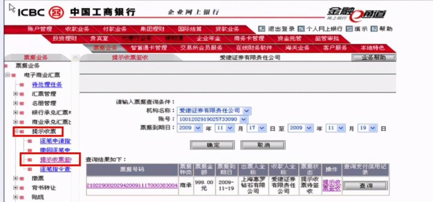Click the 金融e通道 logo
433x202 pixels.
pos(356,14)
